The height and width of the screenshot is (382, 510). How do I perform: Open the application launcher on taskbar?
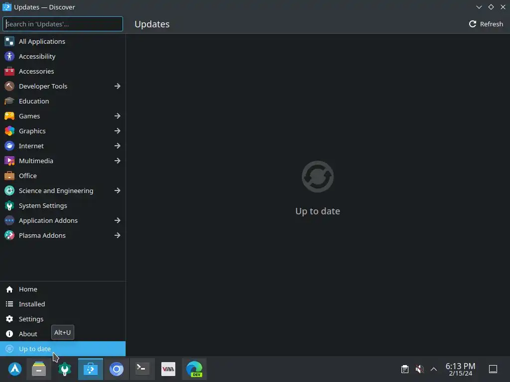point(15,369)
